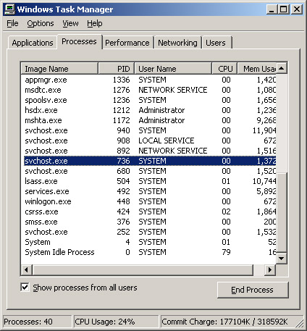Click the vertical scrollbar thumb
This screenshot has height=331, width=307.
pos(282,212)
